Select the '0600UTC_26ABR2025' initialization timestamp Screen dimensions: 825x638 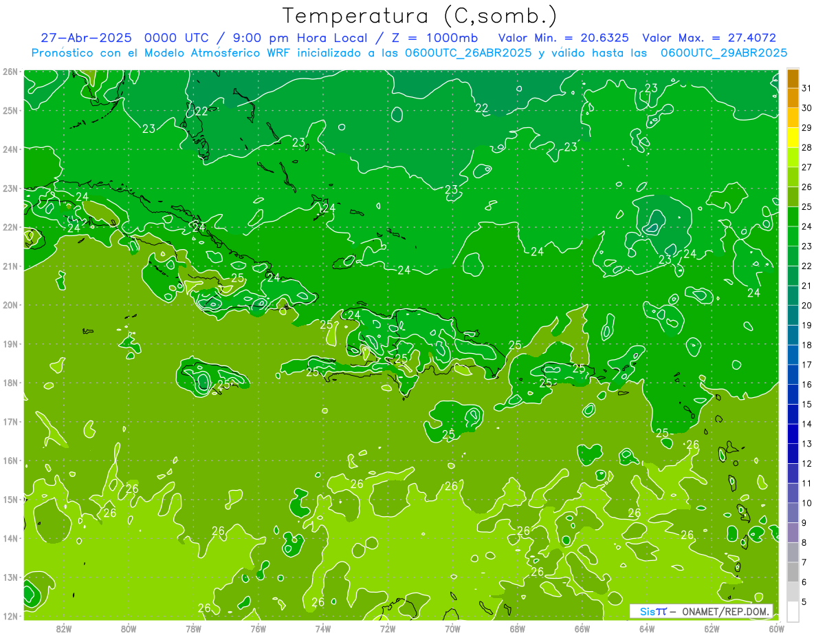(468, 53)
